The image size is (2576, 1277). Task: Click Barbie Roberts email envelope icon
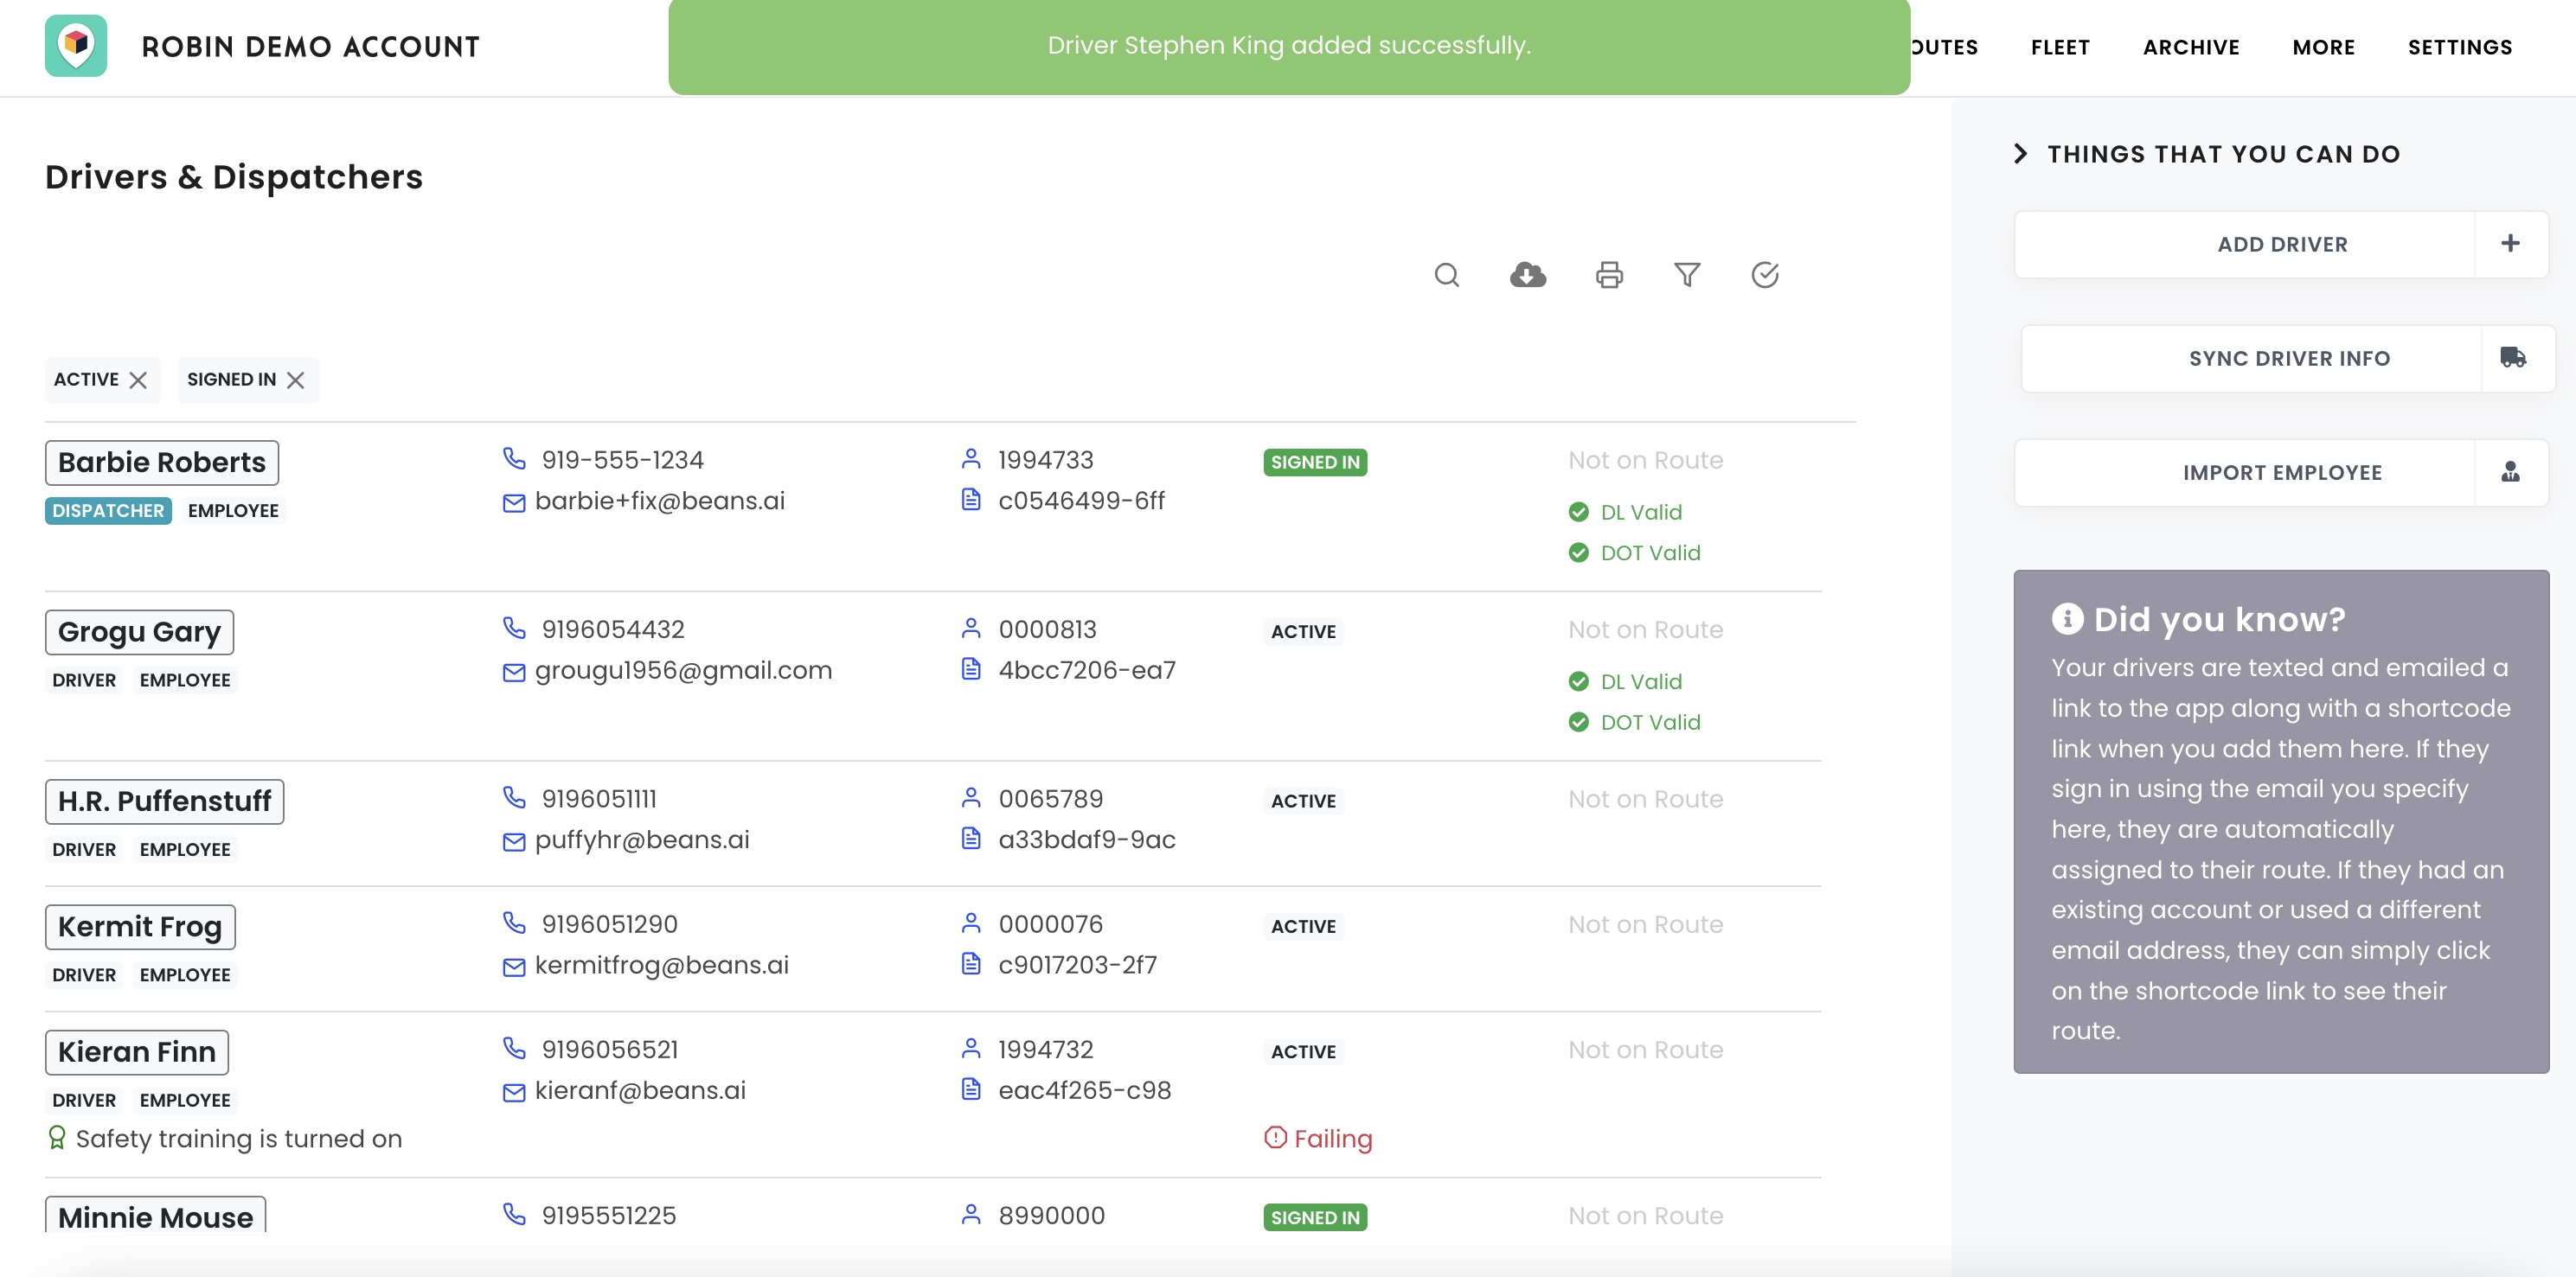click(x=514, y=502)
